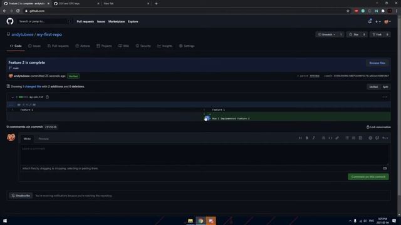Reference an issue in comment toolbar

pos(377,138)
